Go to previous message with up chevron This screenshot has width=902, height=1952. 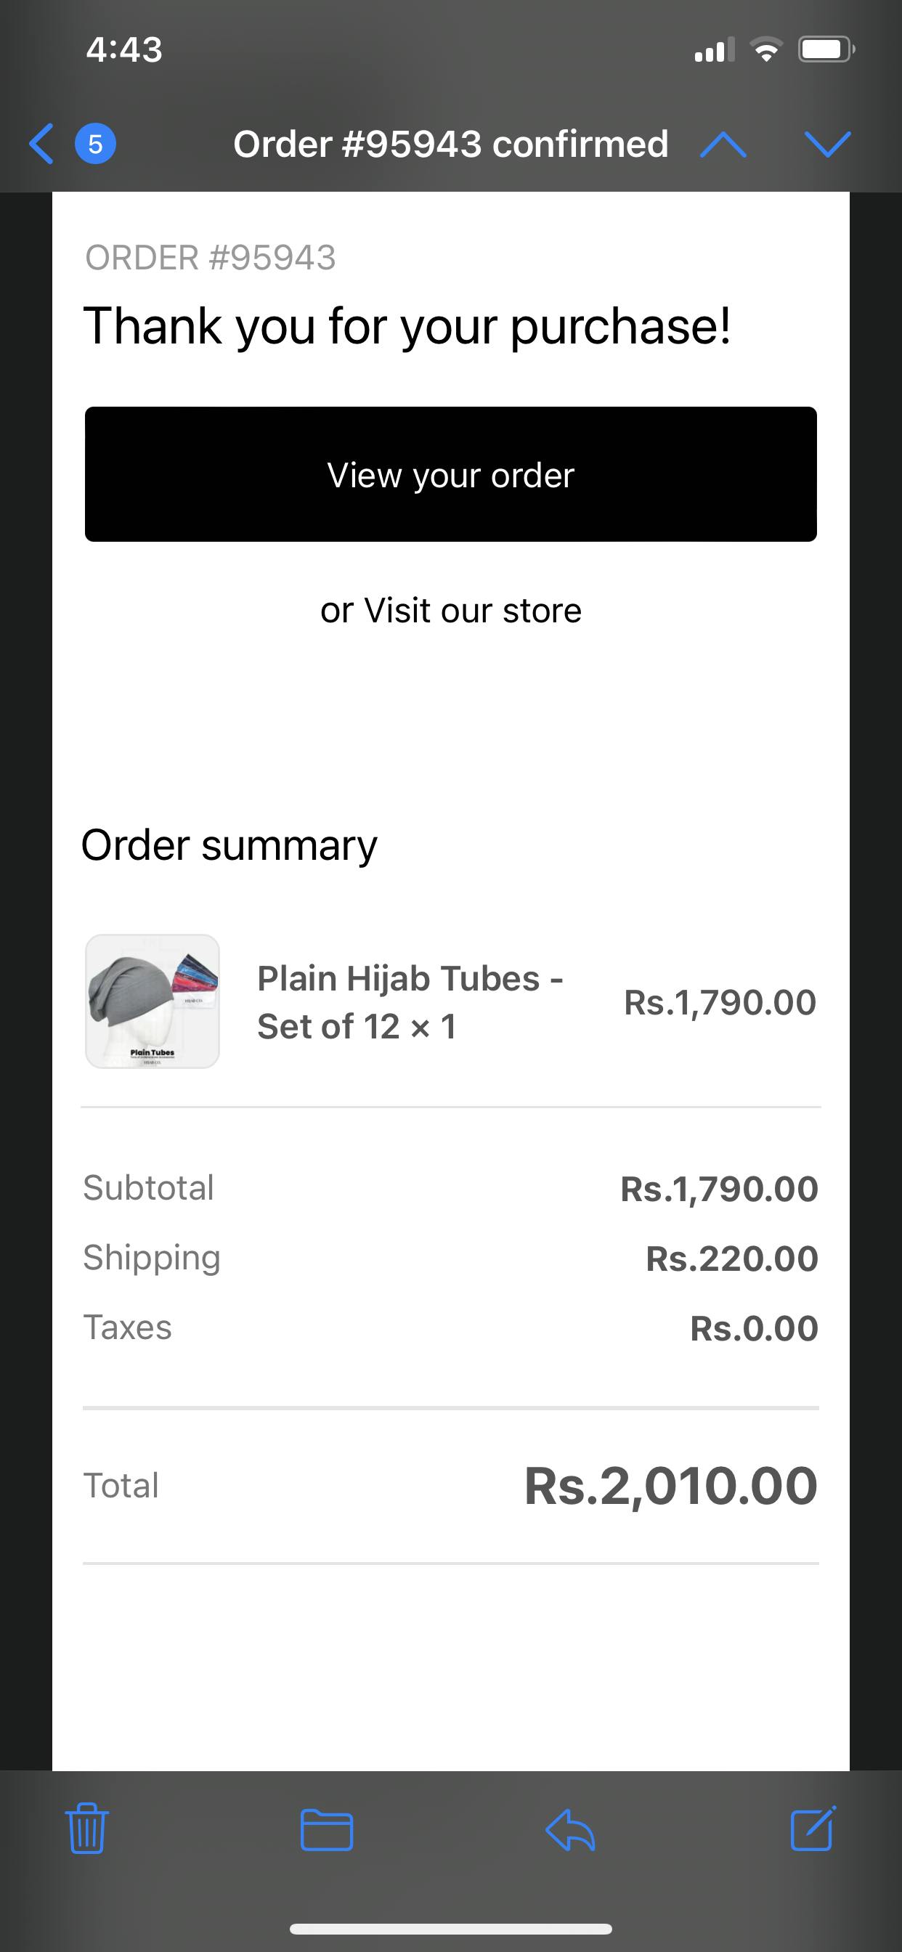click(723, 144)
